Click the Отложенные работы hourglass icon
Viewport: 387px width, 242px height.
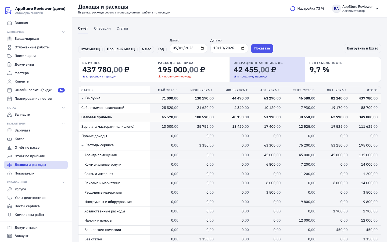(x=9, y=47)
